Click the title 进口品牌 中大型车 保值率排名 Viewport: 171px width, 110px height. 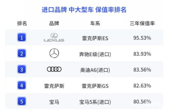(84, 10)
